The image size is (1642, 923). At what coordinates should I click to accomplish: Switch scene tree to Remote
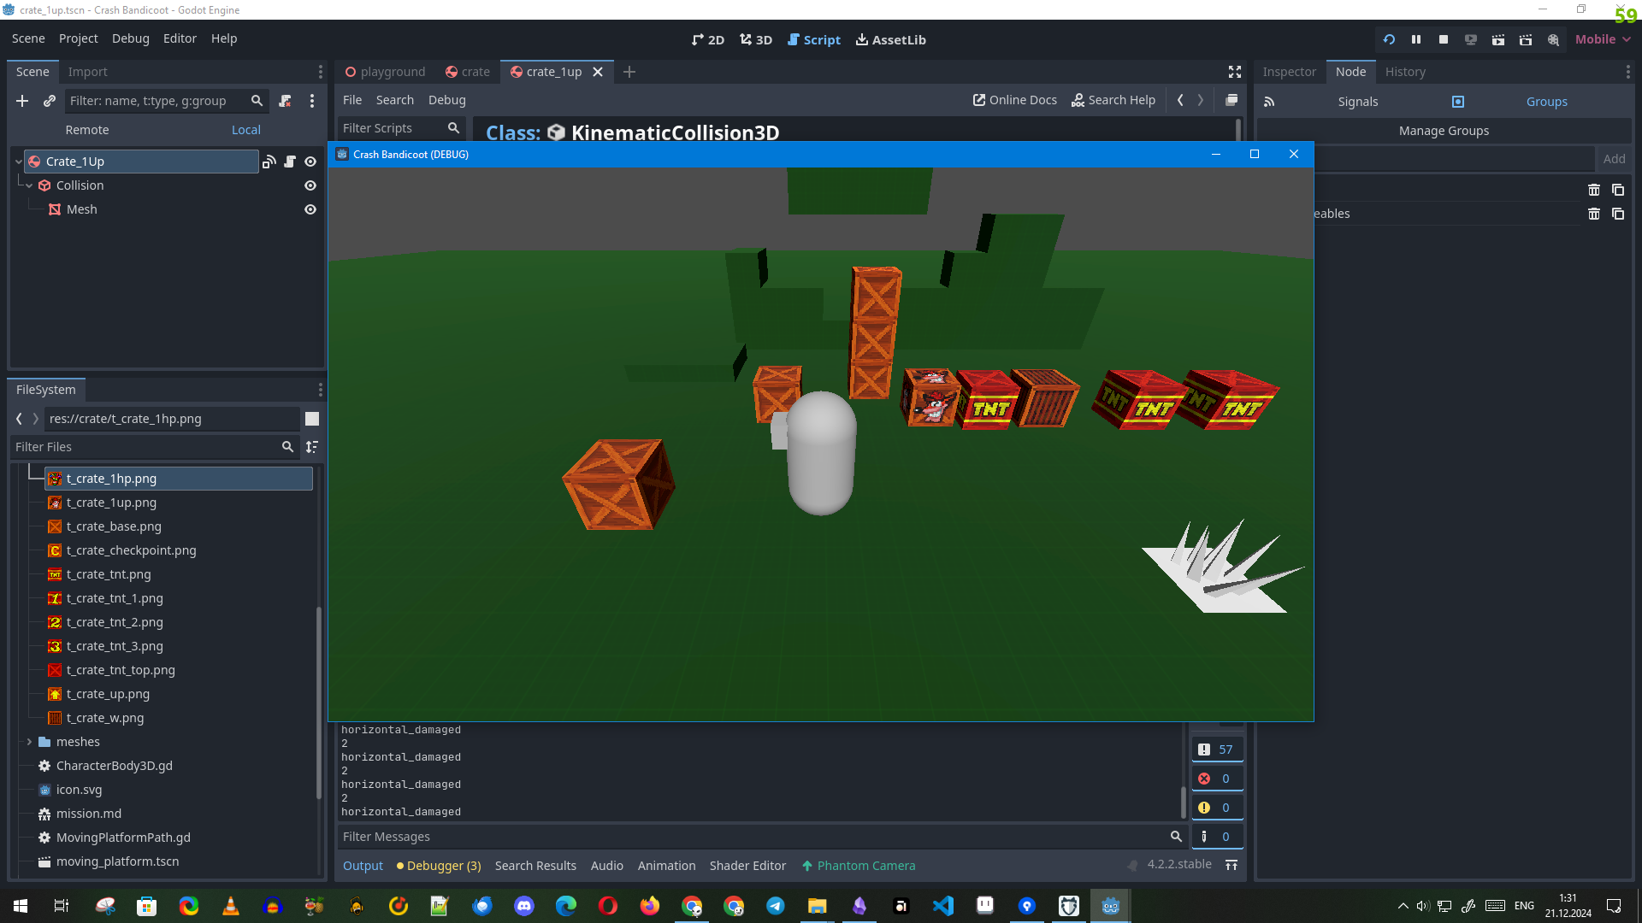[87, 130]
